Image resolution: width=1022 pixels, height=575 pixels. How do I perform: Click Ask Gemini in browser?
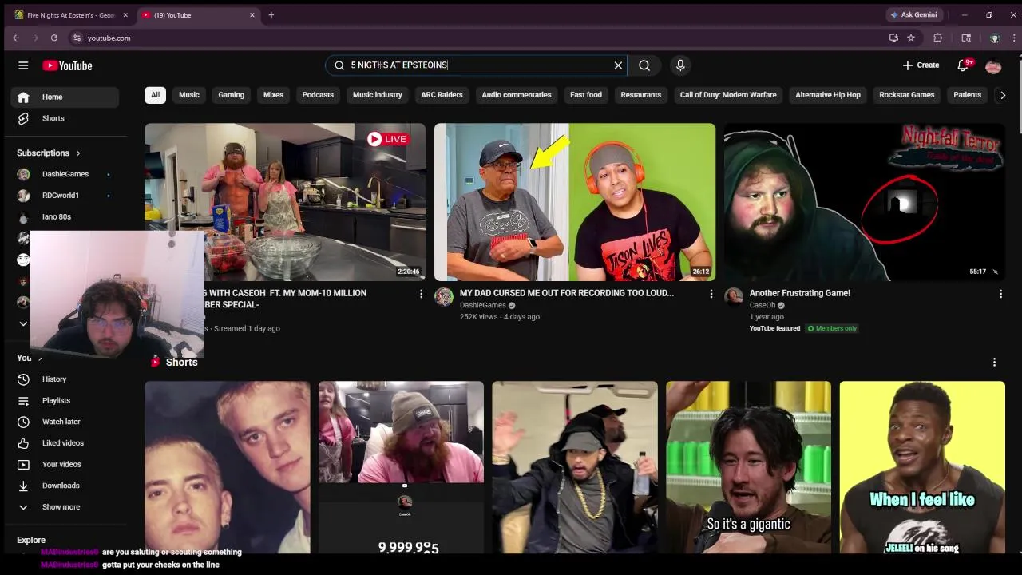(x=914, y=14)
